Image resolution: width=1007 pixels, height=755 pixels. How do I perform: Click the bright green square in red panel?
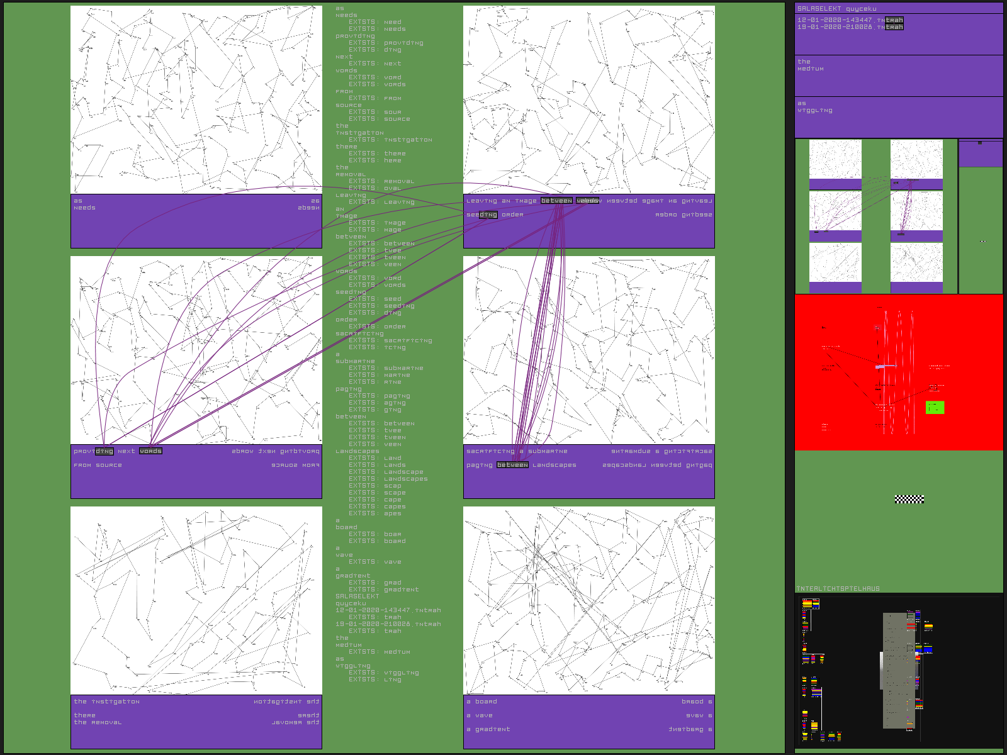[x=935, y=408]
